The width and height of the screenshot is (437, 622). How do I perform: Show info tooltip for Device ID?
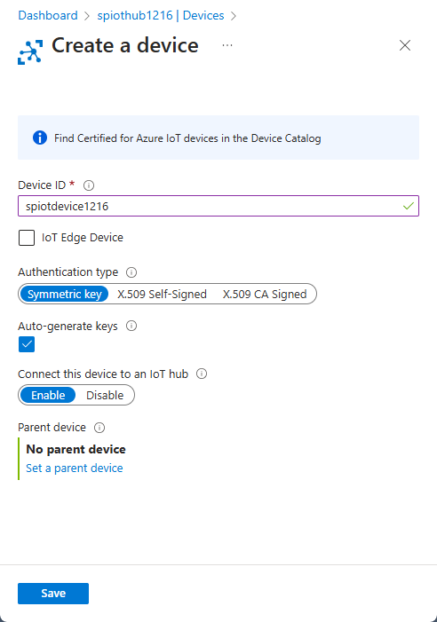pyautogui.click(x=89, y=185)
